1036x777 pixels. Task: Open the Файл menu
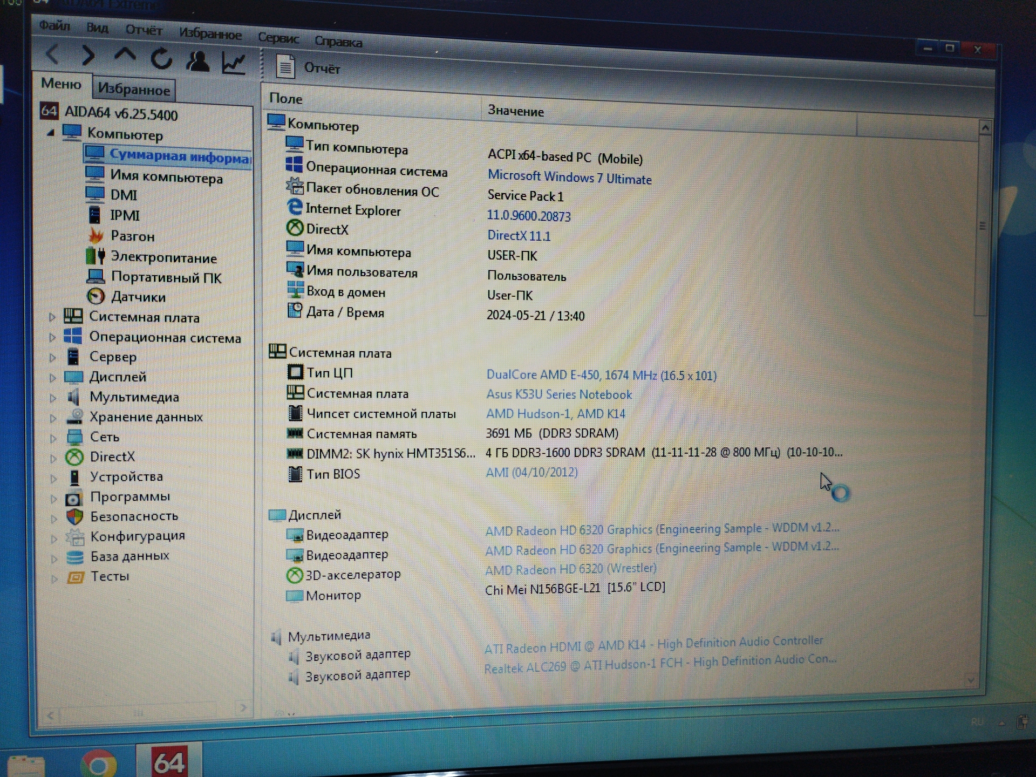[54, 25]
